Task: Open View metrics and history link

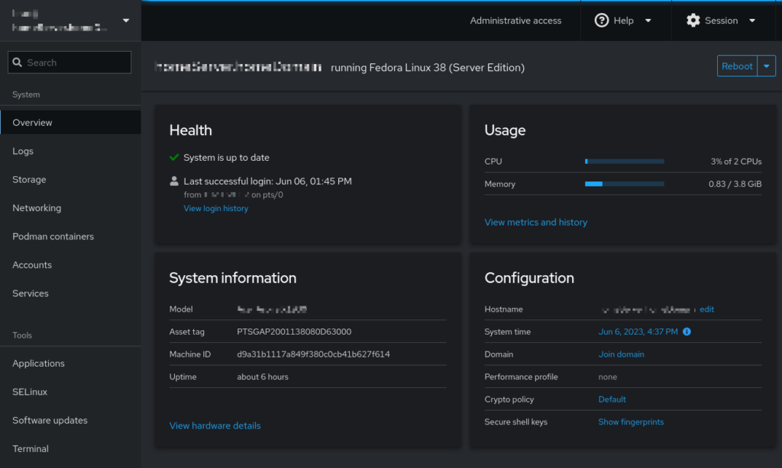Action: [535, 223]
